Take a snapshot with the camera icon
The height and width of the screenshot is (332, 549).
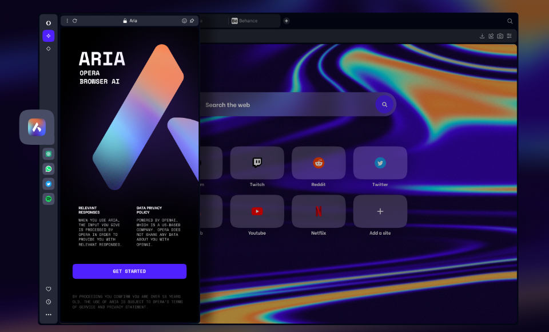pyautogui.click(x=500, y=35)
